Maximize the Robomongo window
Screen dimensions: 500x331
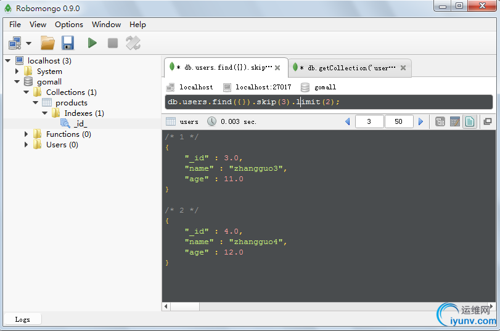pos(459,6)
